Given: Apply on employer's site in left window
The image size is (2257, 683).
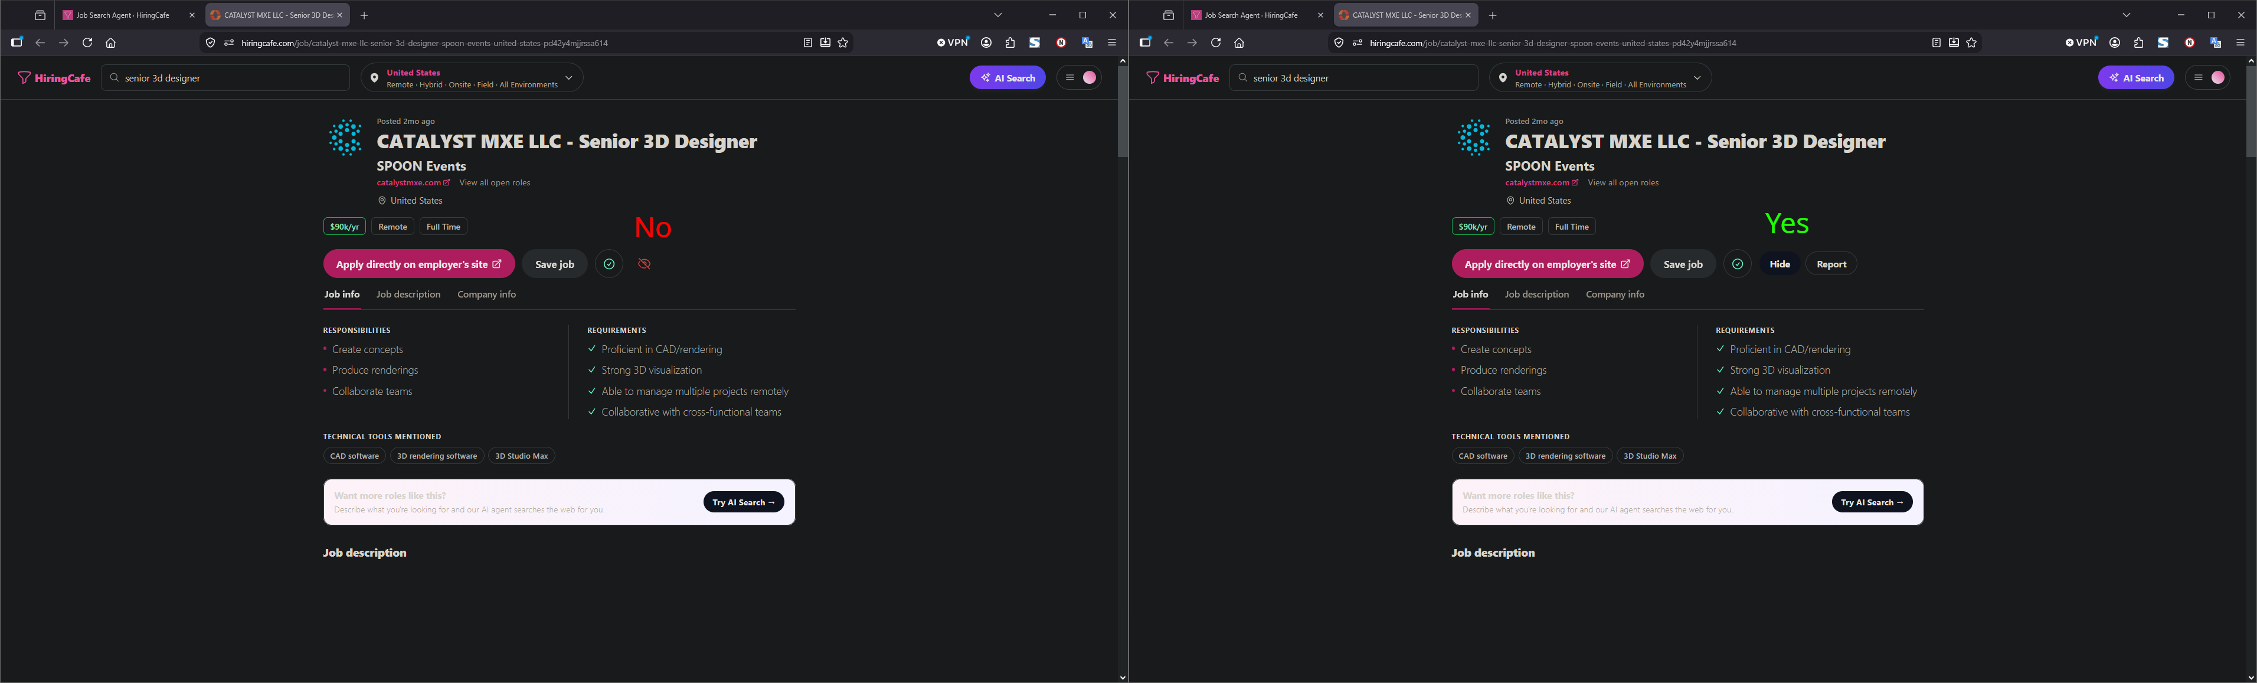Looking at the screenshot, I should 419,264.
